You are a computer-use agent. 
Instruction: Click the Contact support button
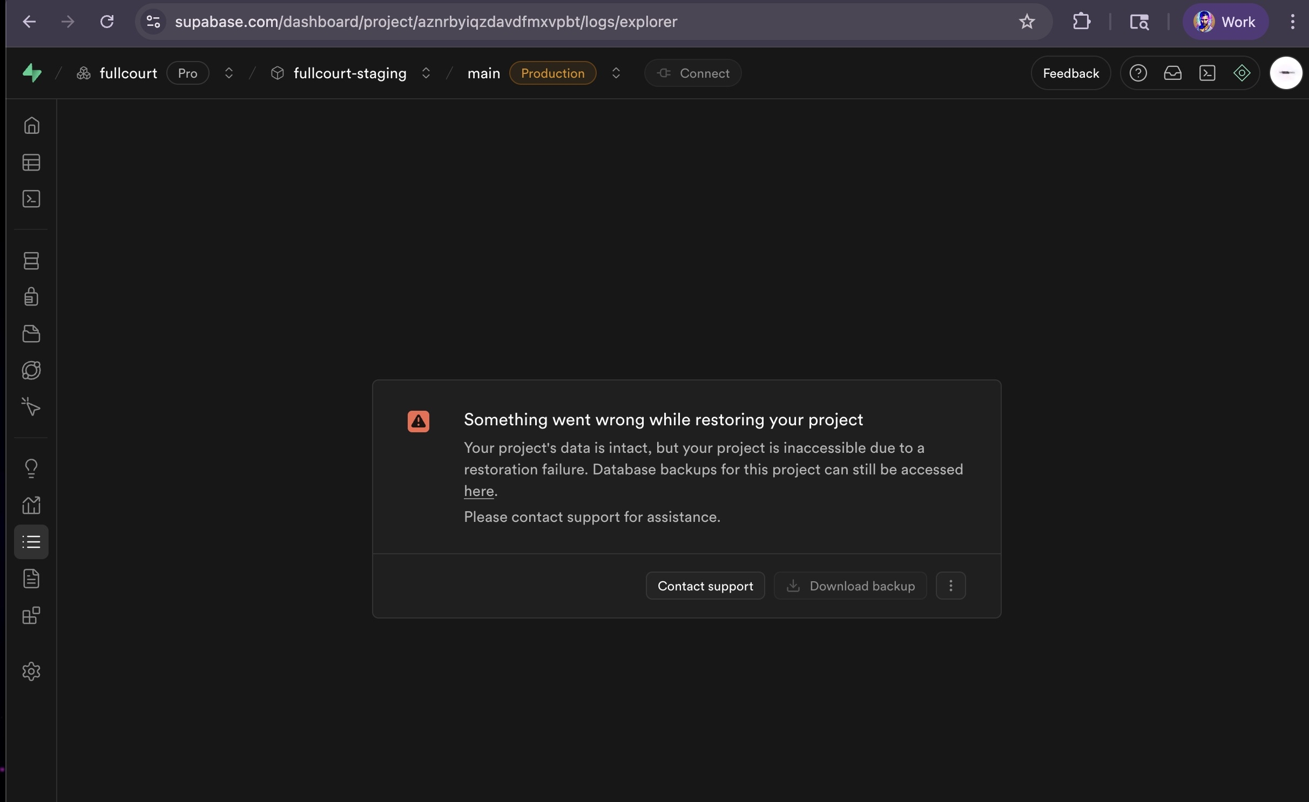pos(705,586)
